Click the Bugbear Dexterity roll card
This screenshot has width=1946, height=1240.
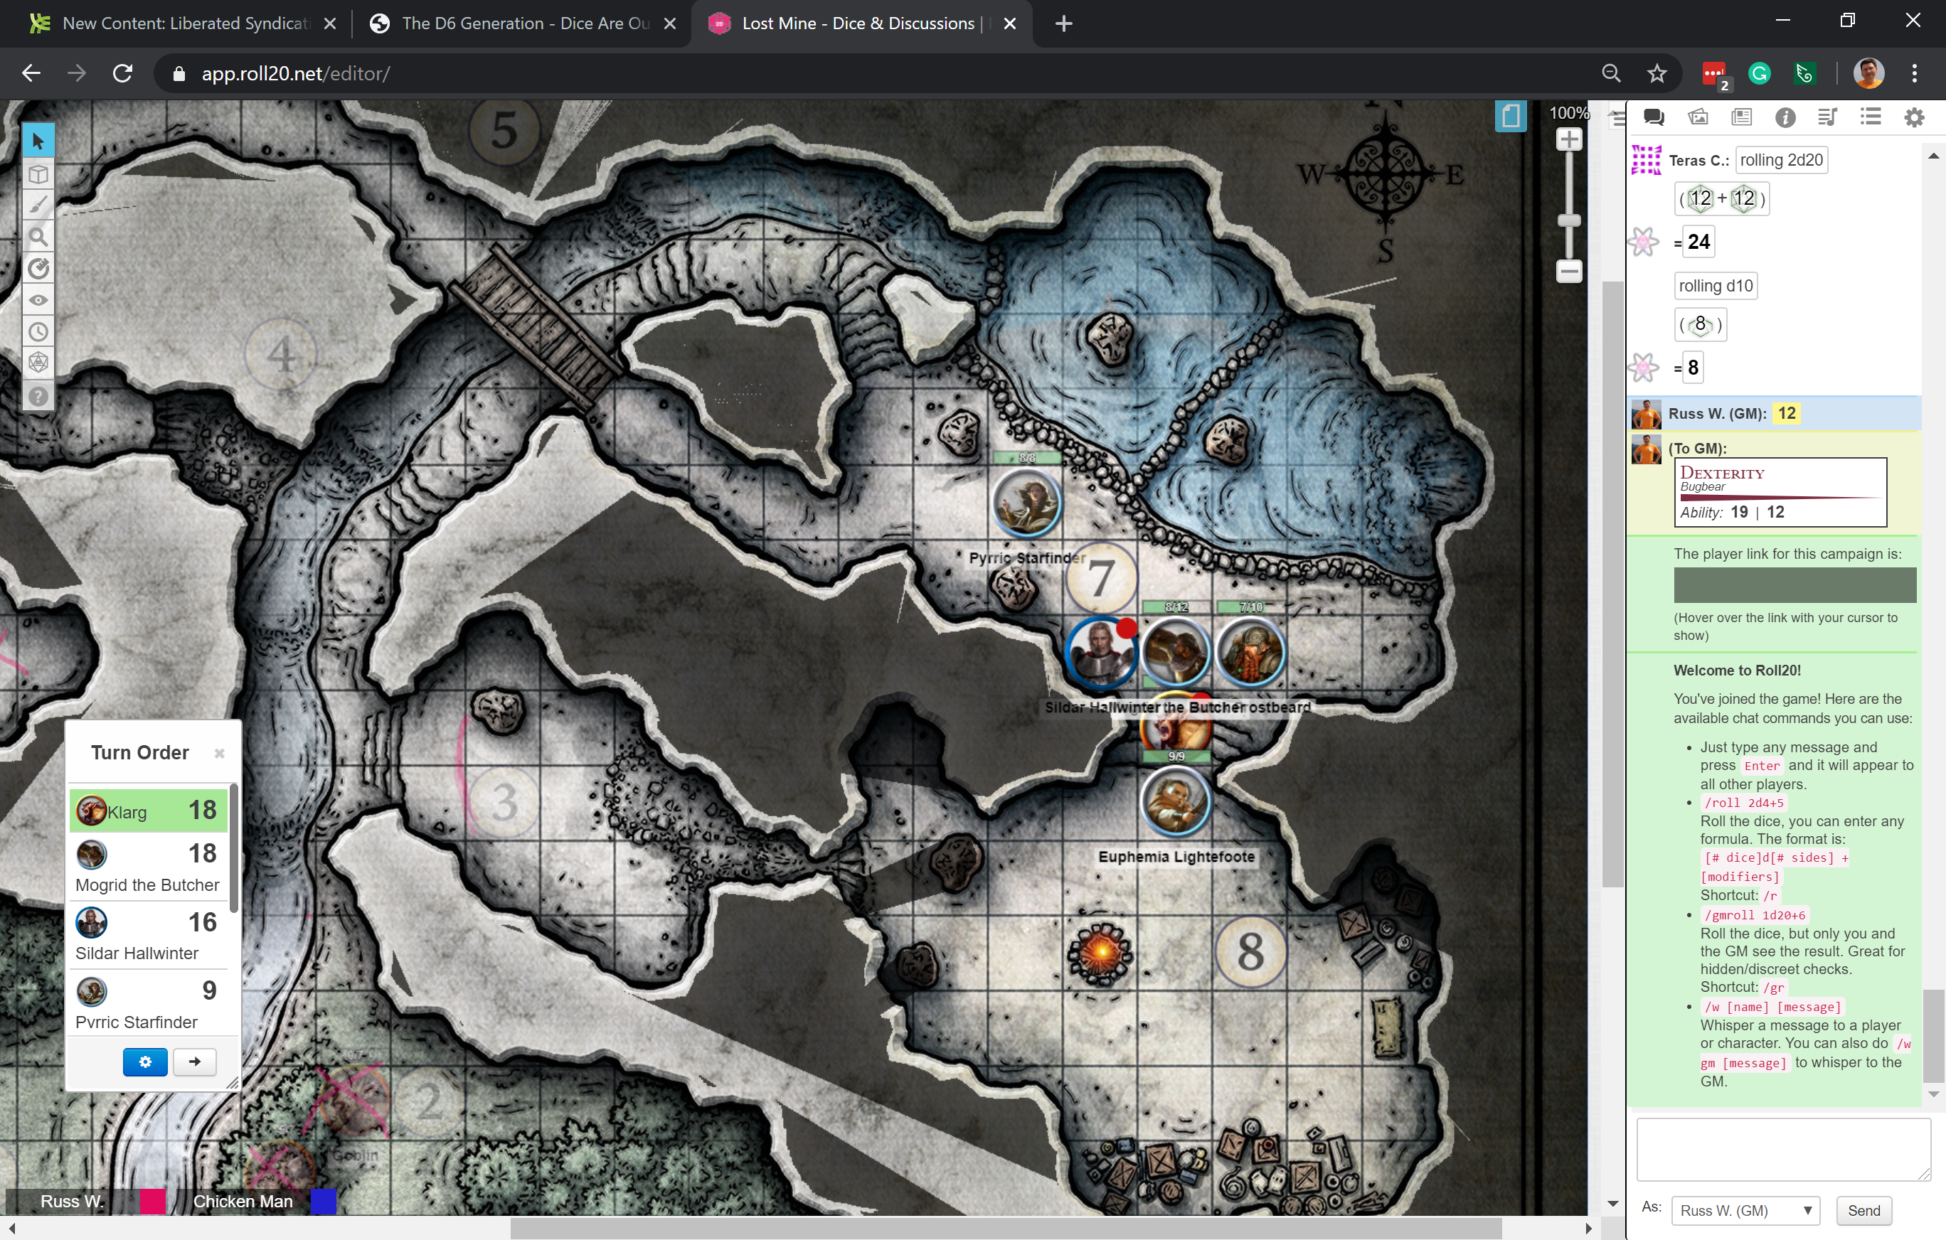tap(1780, 493)
